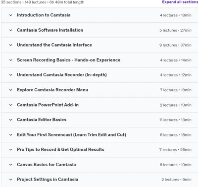Click chevron beside Understand the Camtasia Interface
Screen dimensions: 198x187
[x=11, y=45]
